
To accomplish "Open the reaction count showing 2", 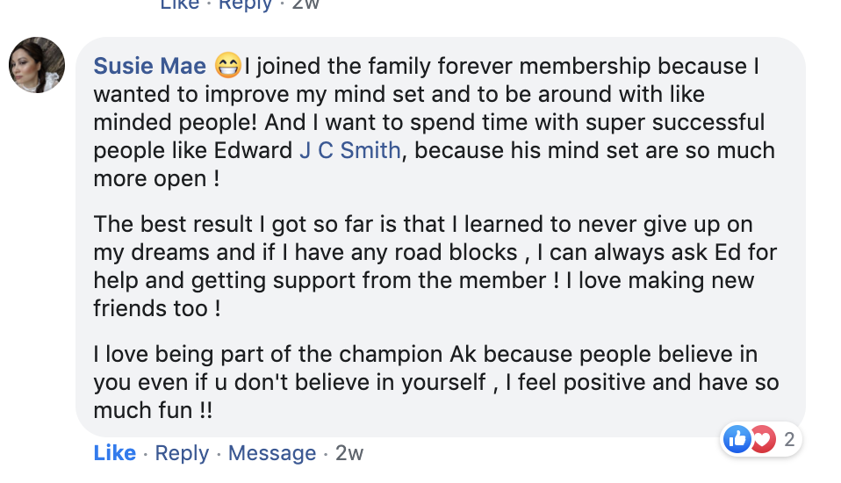I will pos(789,439).
